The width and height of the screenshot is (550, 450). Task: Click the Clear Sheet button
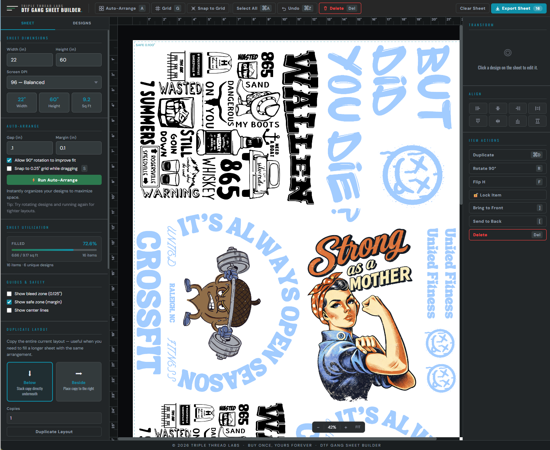(x=472, y=8)
